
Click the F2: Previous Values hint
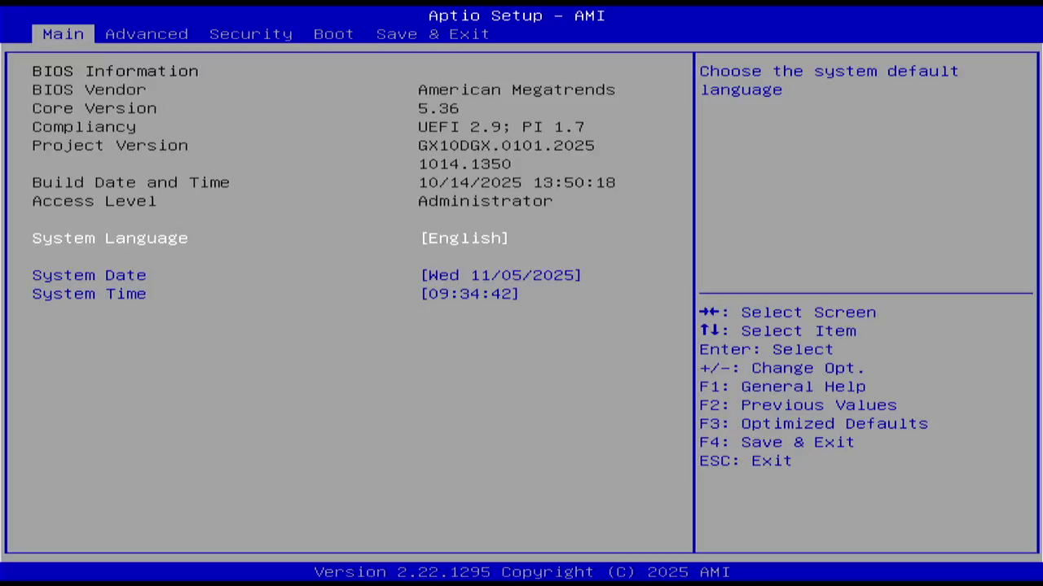[798, 405]
